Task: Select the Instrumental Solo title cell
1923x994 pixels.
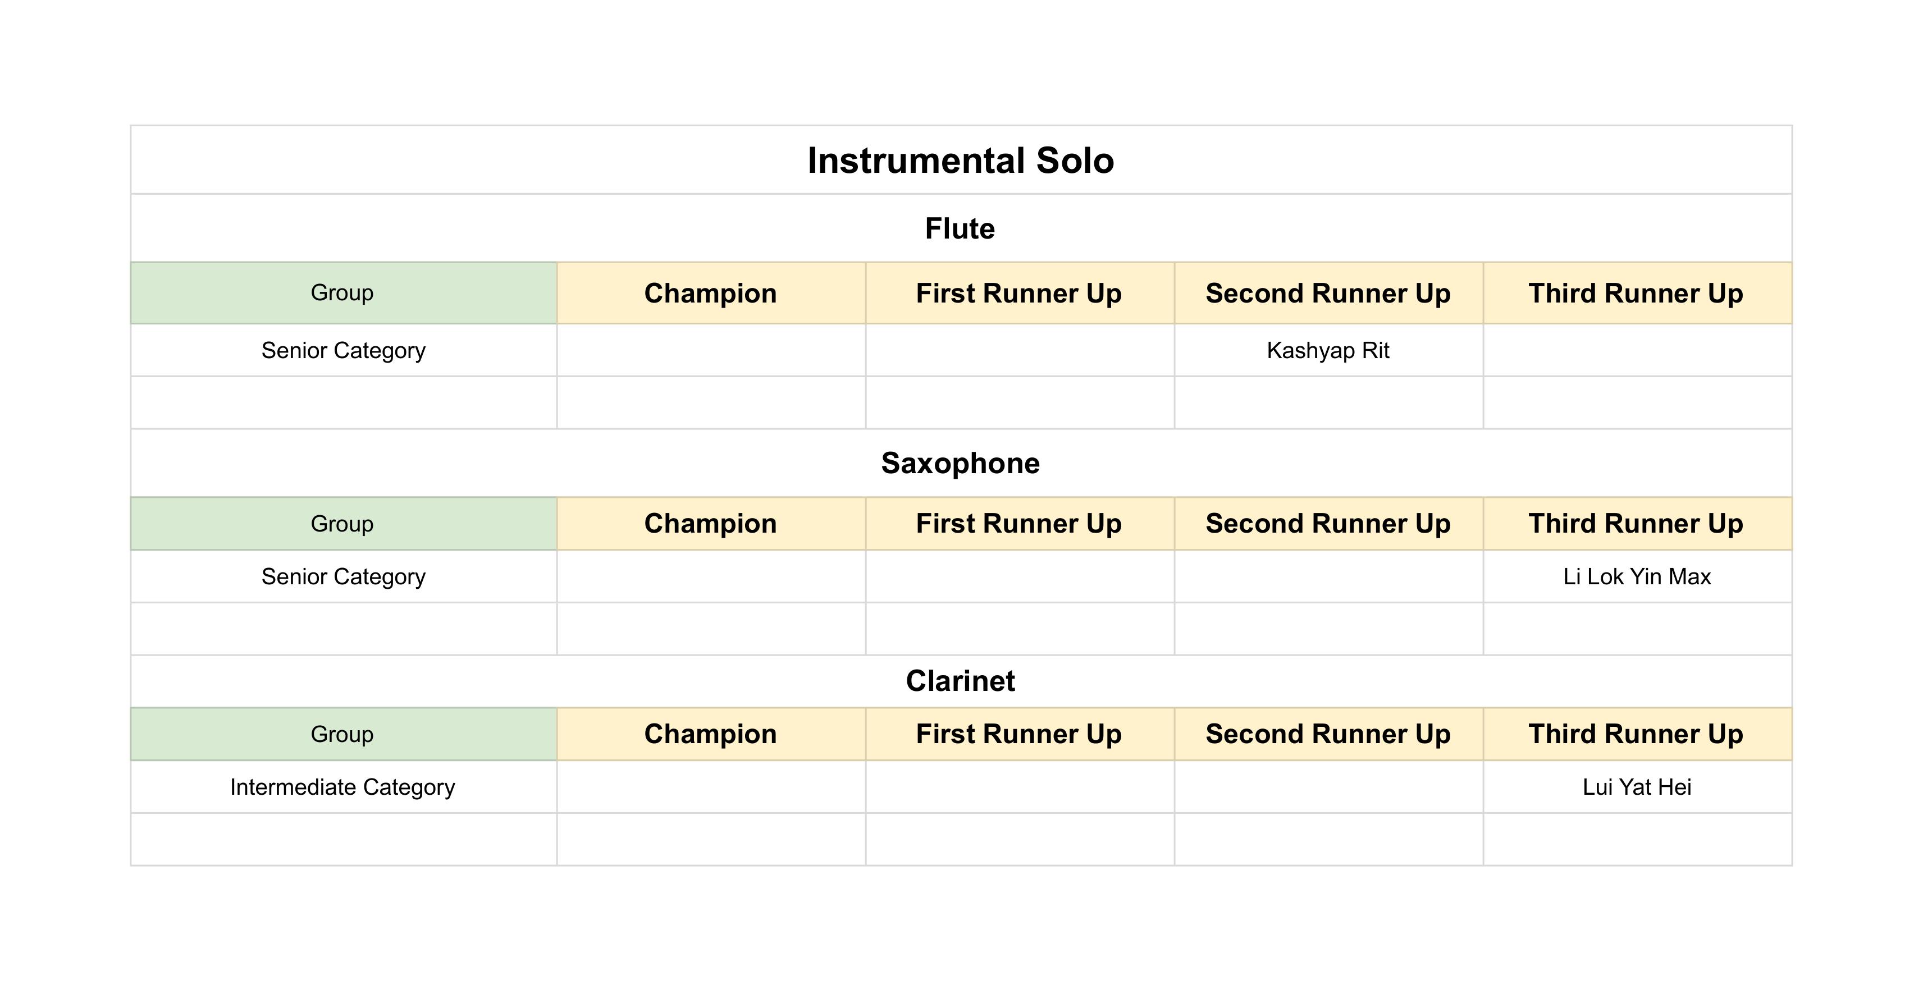Action: [x=961, y=161]
